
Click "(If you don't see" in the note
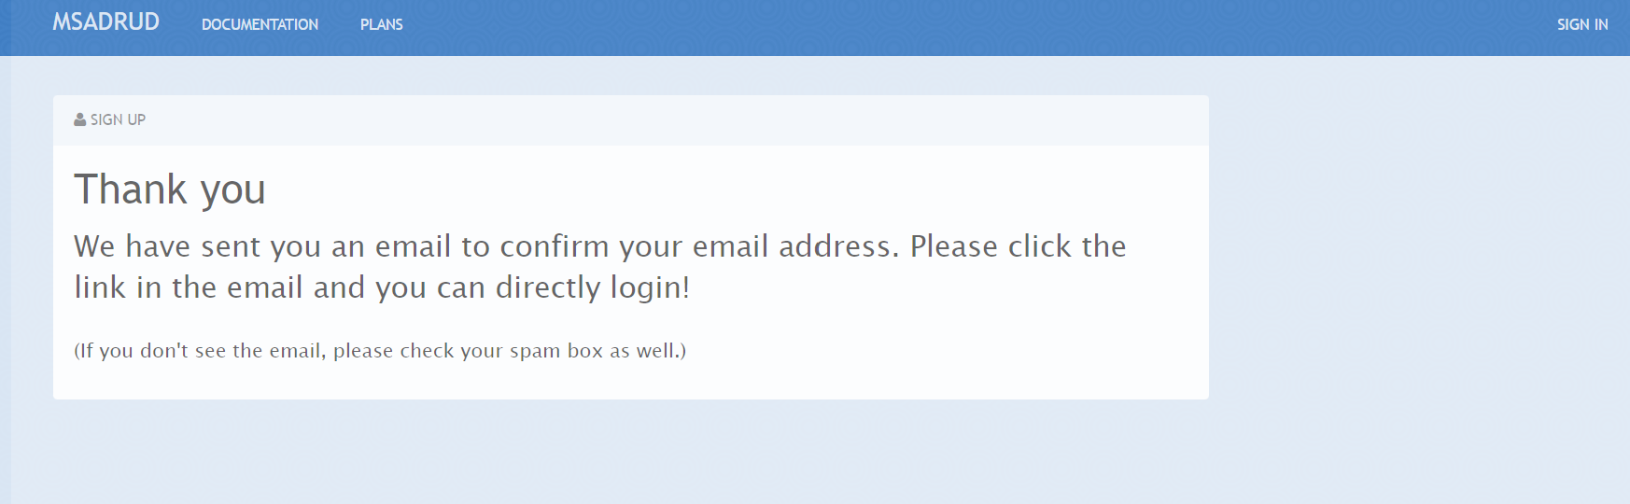[149, 351]
